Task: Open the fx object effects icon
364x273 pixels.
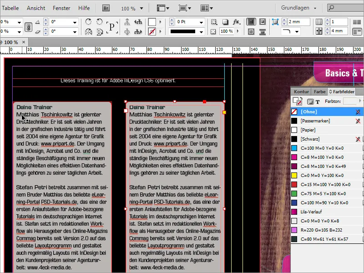Action: tap(236, 22)
